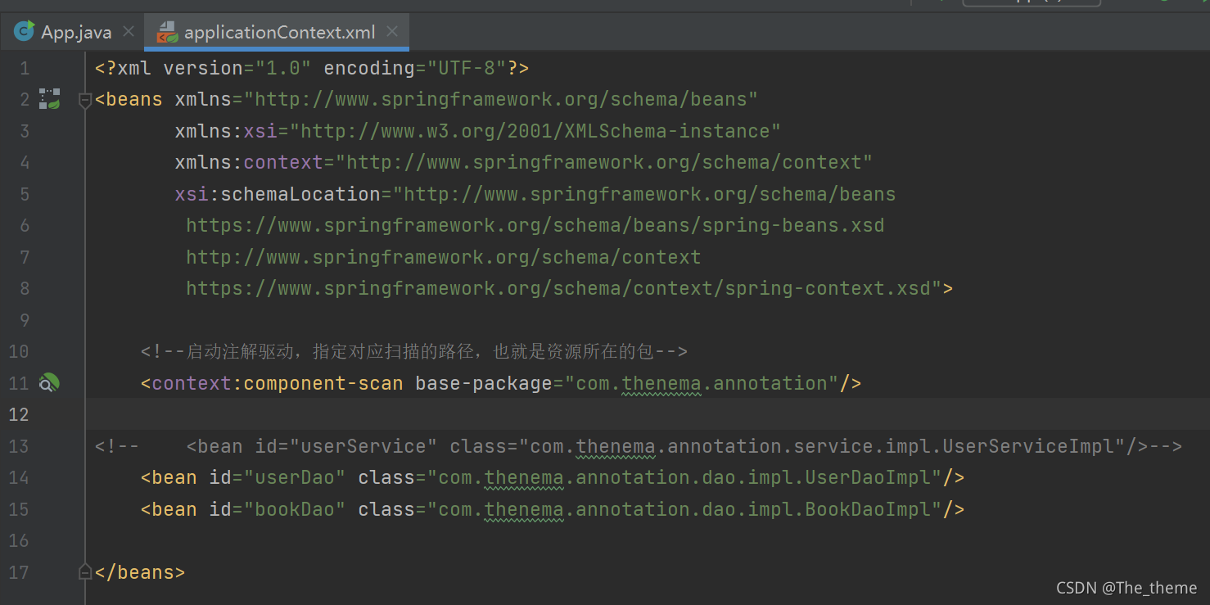1210x605 pixels.
Task: Click the userDao bean definition
Action: [553, 477]
